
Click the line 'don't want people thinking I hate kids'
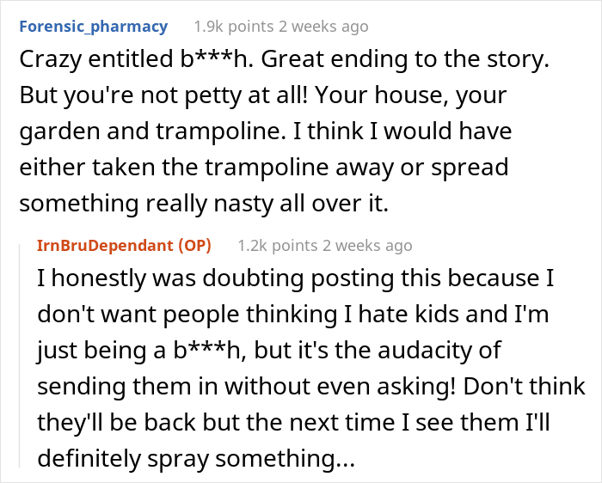coord(293,315)
